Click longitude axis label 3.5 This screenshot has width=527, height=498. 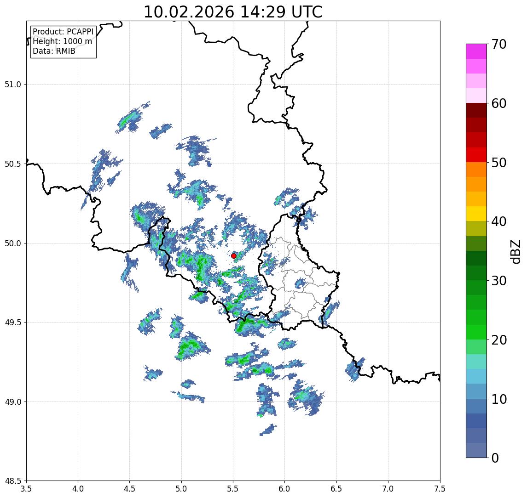(26, 489)
